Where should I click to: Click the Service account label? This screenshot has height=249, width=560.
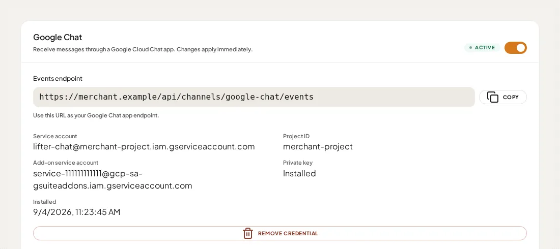pyautogui.click(x=55, y=136)
